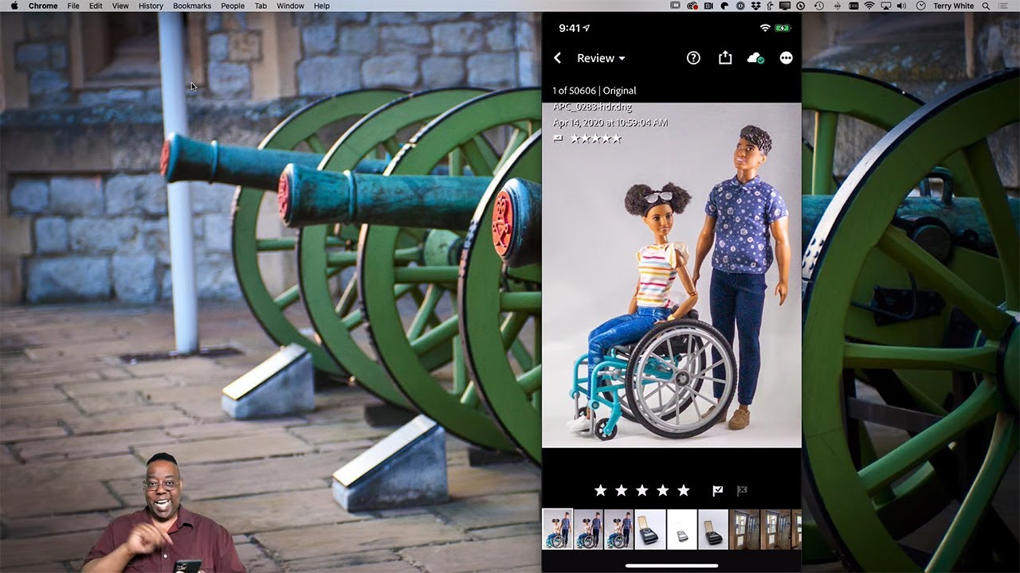Select the first doorway photo thumbnail
Screen dimensions: 1020x573
744,529
